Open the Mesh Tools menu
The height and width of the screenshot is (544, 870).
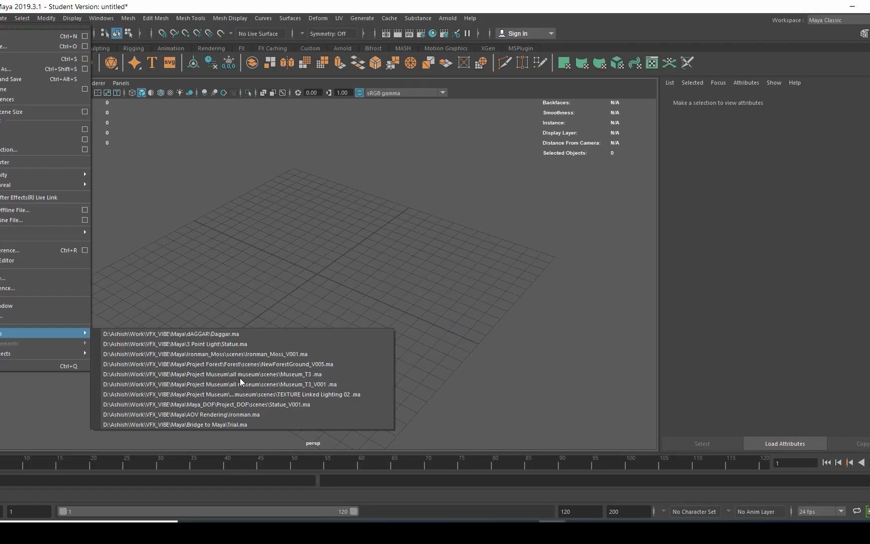pos(190,18)
